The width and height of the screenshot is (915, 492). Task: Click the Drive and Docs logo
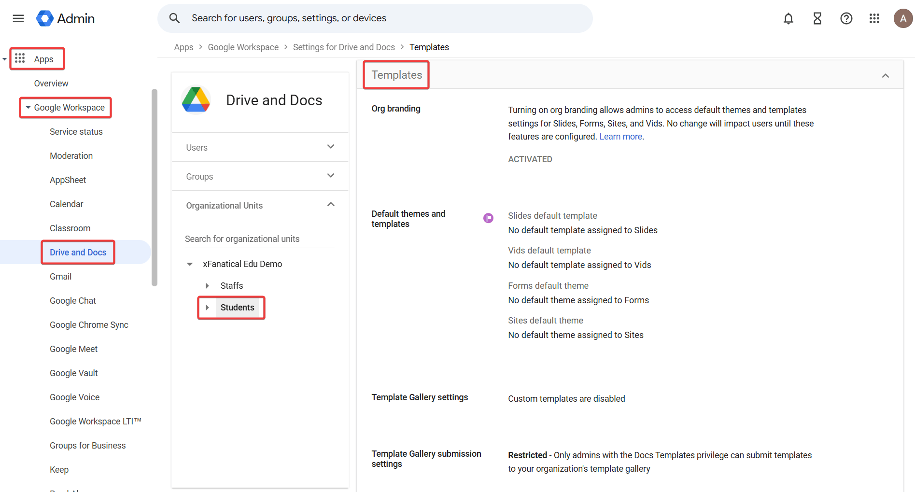(x=196, y=100)
